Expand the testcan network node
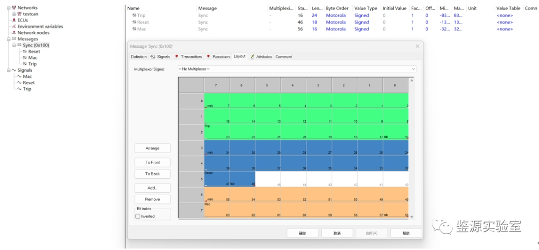This screenshot has width=539, height=250. [14, 14]
